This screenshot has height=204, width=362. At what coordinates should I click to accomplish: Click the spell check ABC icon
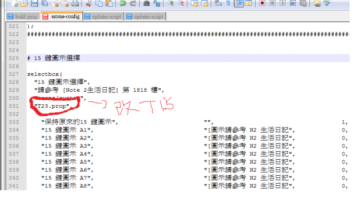[x=327, y=3]
